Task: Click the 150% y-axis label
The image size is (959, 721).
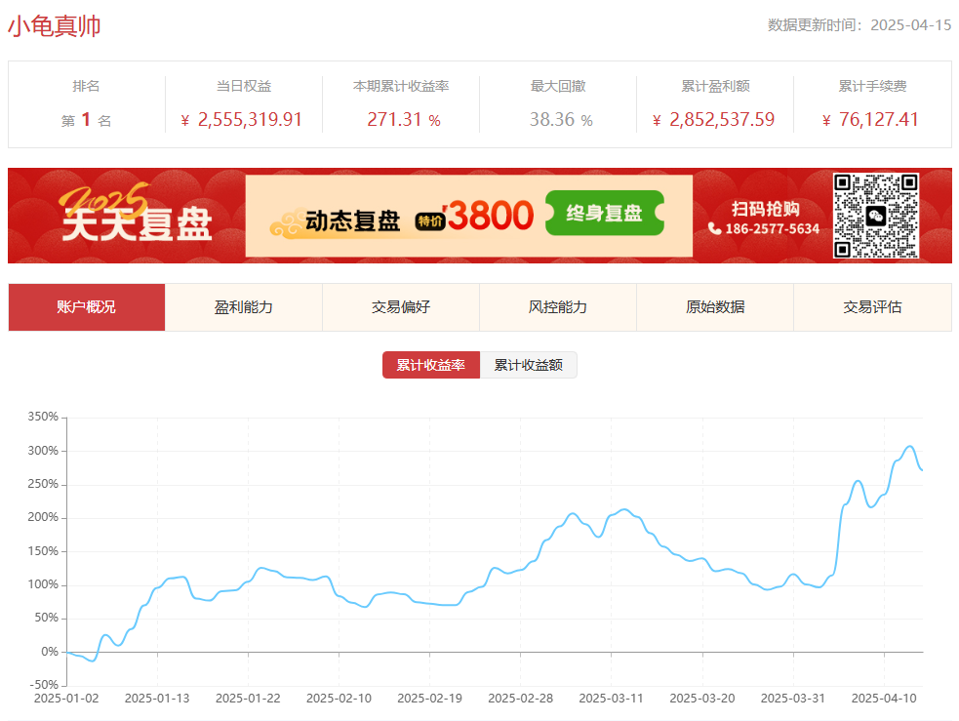Action: [x=43, y=551]
